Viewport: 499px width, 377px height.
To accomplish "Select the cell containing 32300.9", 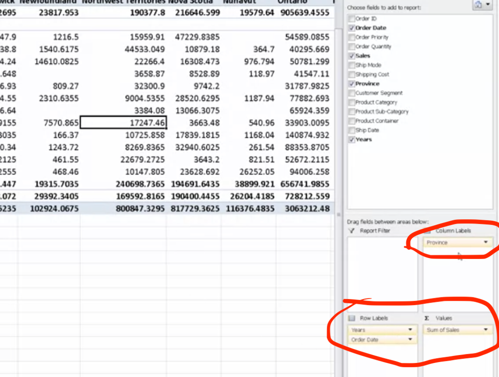I will coord(123,86).
